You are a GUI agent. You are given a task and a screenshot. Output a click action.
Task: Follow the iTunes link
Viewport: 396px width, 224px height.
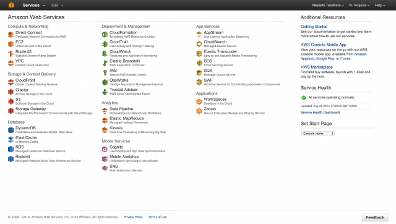(x=345, y=59)
